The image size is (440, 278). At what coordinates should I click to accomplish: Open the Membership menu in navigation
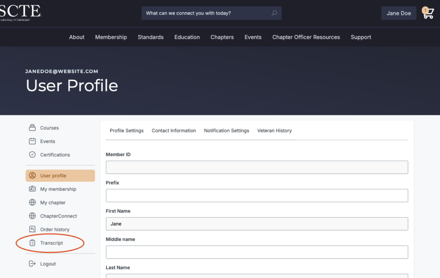[x=111, y=37]
